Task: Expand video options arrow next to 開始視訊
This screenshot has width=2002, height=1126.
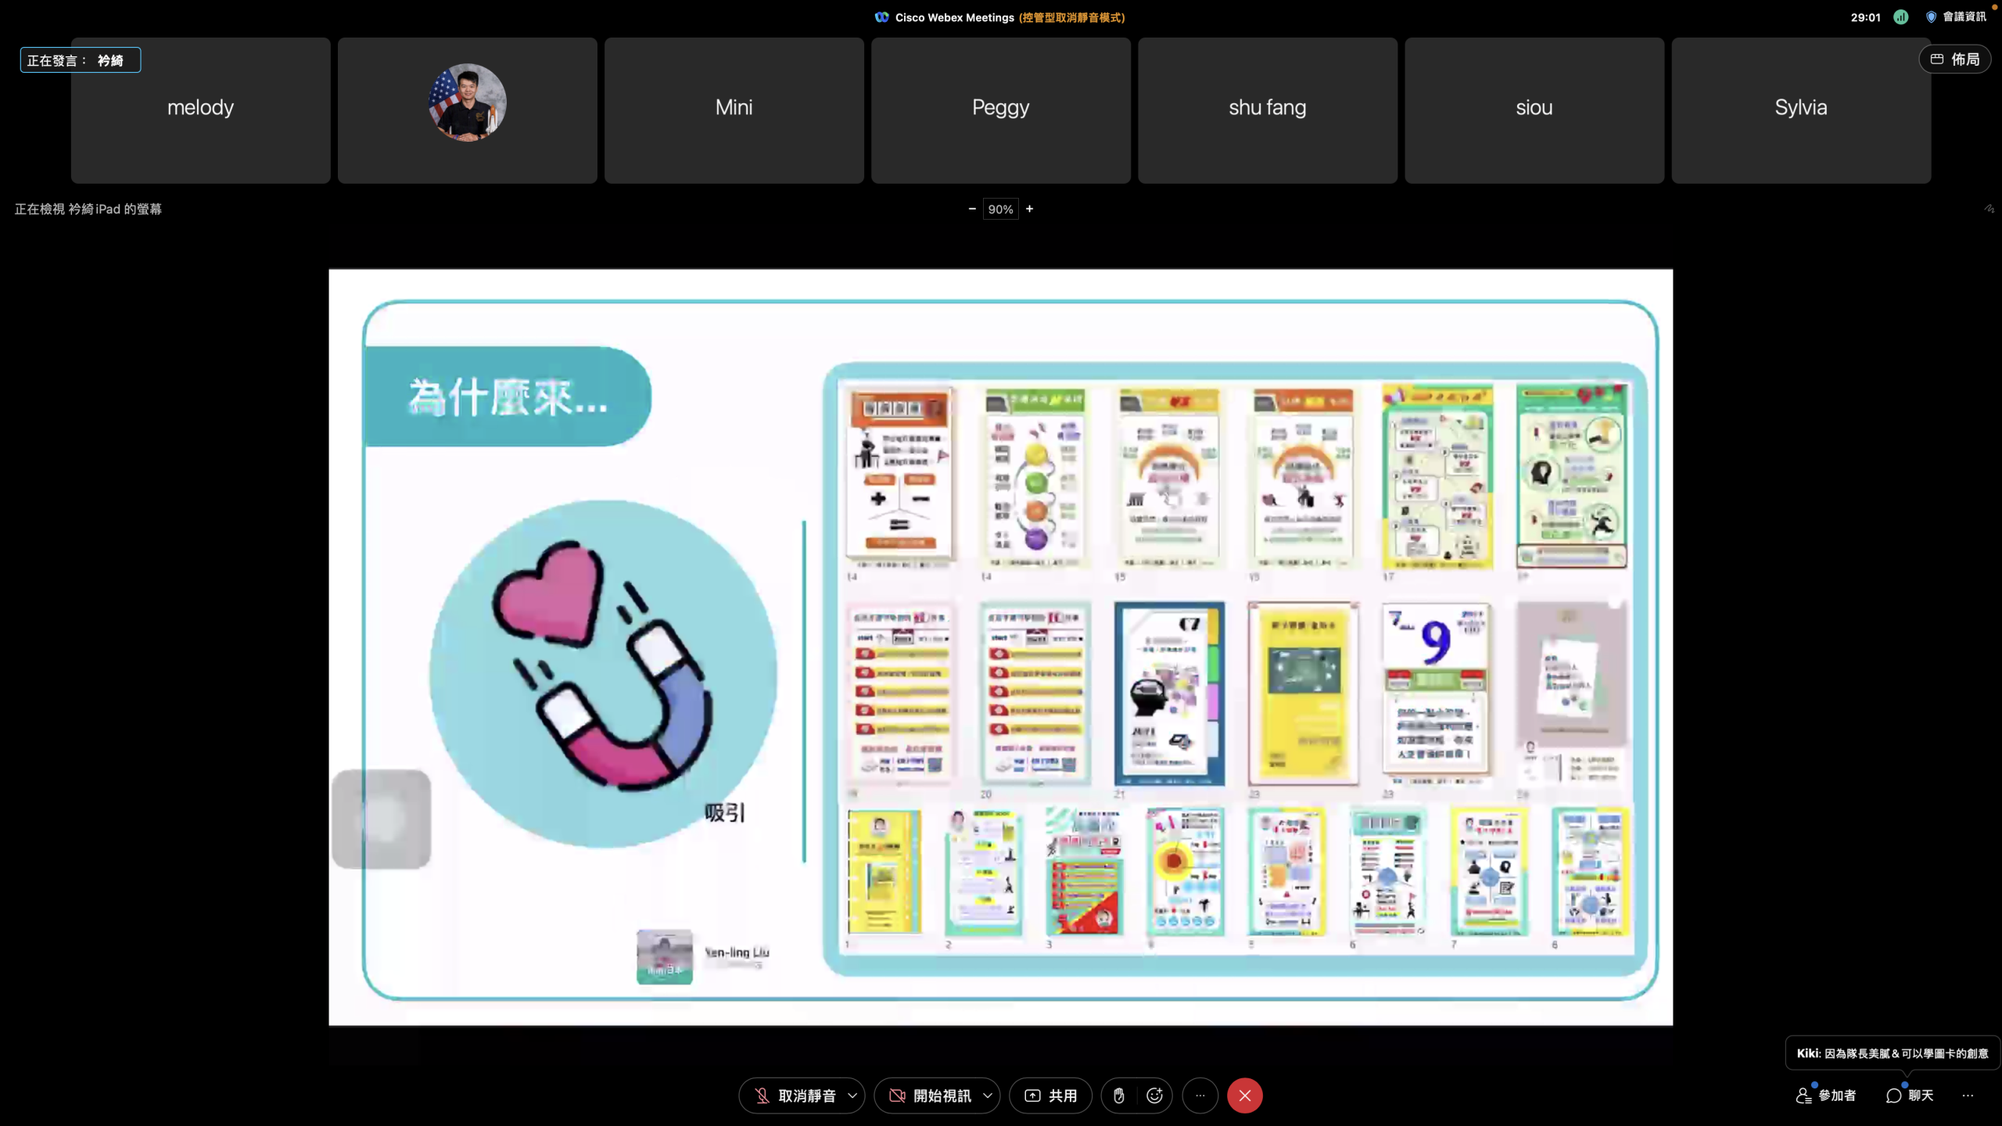Action: click(x=988, y=1096)
